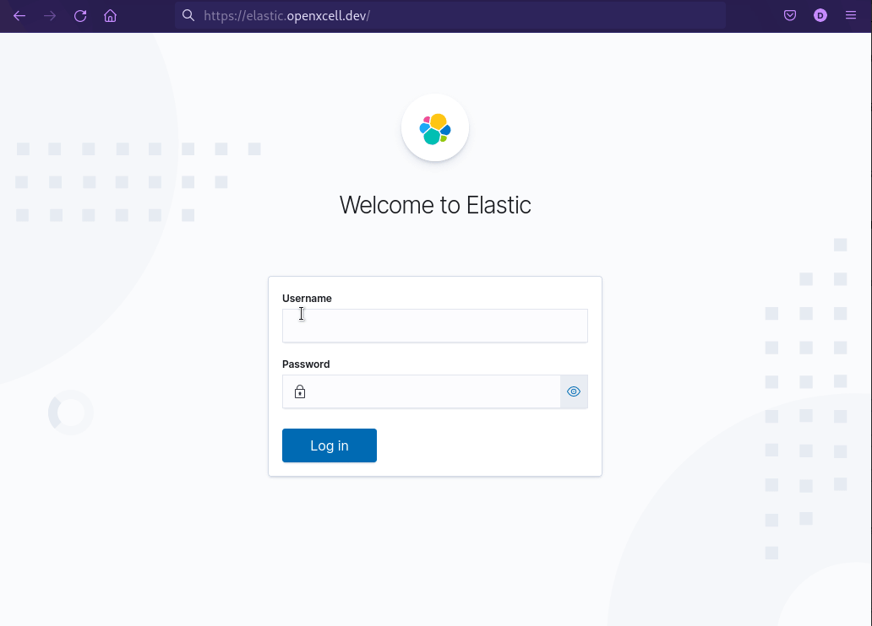Click the Welcome to Elastic heading
This screenshot has height=626, width=872.
click(435, 205)
